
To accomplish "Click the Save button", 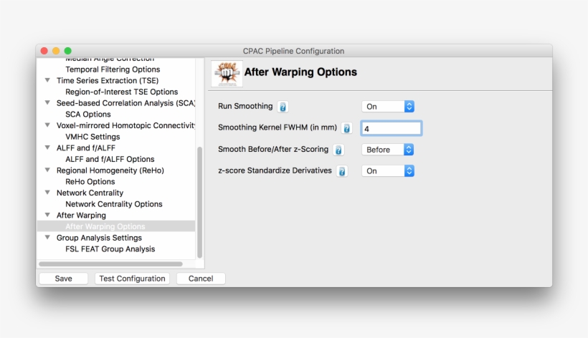I will pos(63,279).
